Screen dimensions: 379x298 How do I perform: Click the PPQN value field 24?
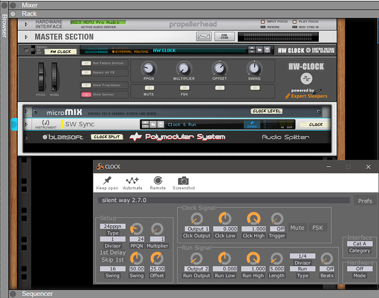pos(137,239)
